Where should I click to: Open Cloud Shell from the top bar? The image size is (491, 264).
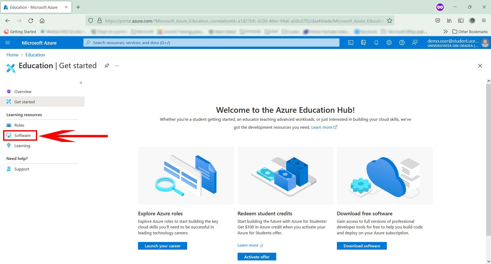click(x=351, y=43)
